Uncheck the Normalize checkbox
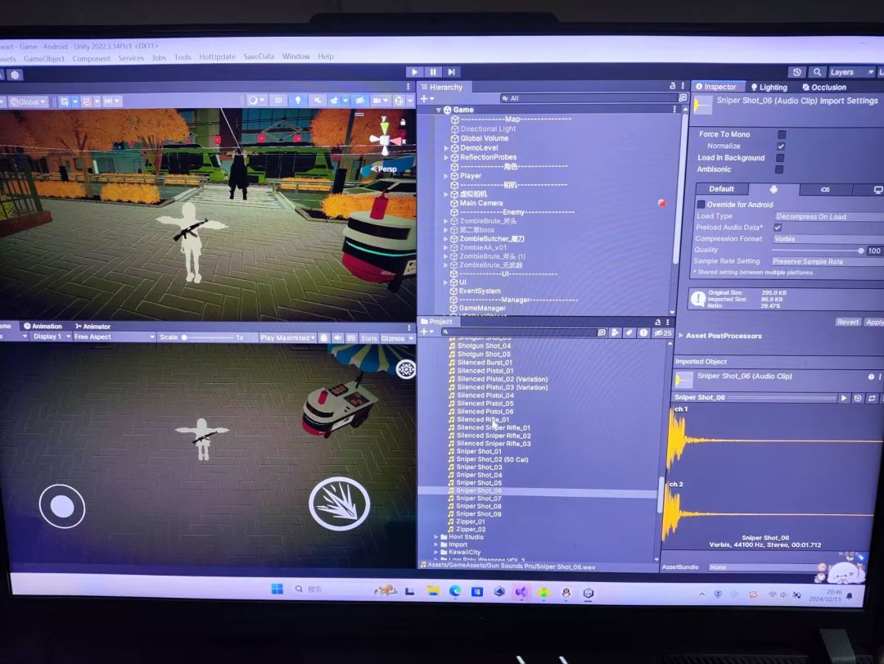This screenshot has height=664, width=884. tap(781, 146)
